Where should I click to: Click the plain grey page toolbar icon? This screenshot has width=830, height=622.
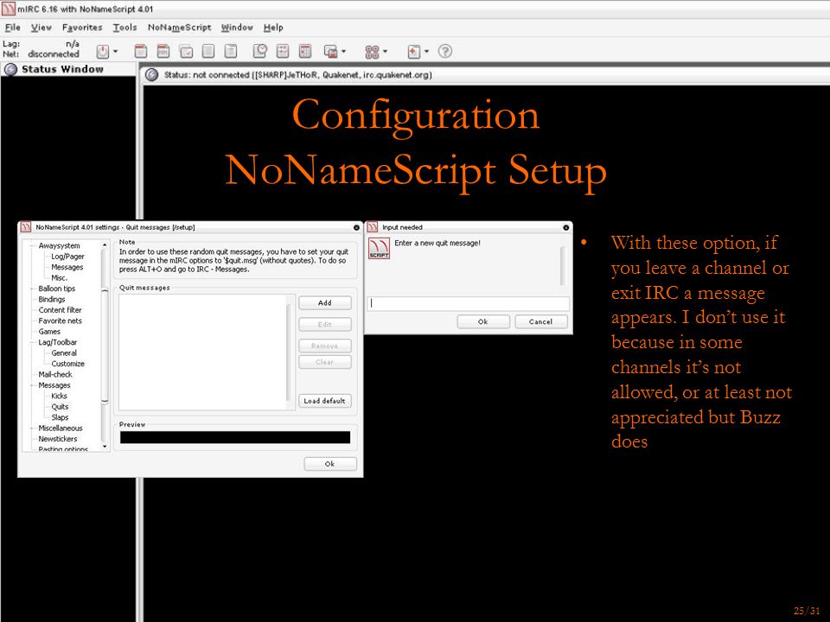point(208,51)
